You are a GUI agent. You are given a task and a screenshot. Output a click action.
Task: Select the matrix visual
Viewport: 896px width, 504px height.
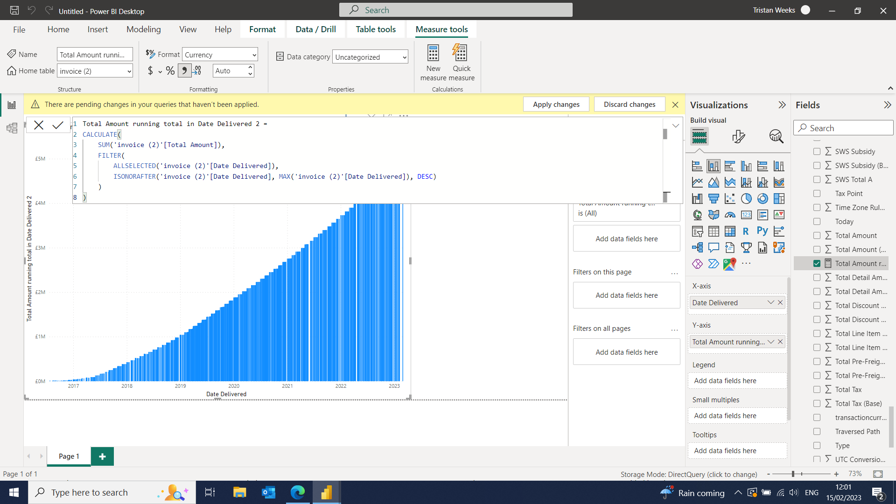(730, 231)
